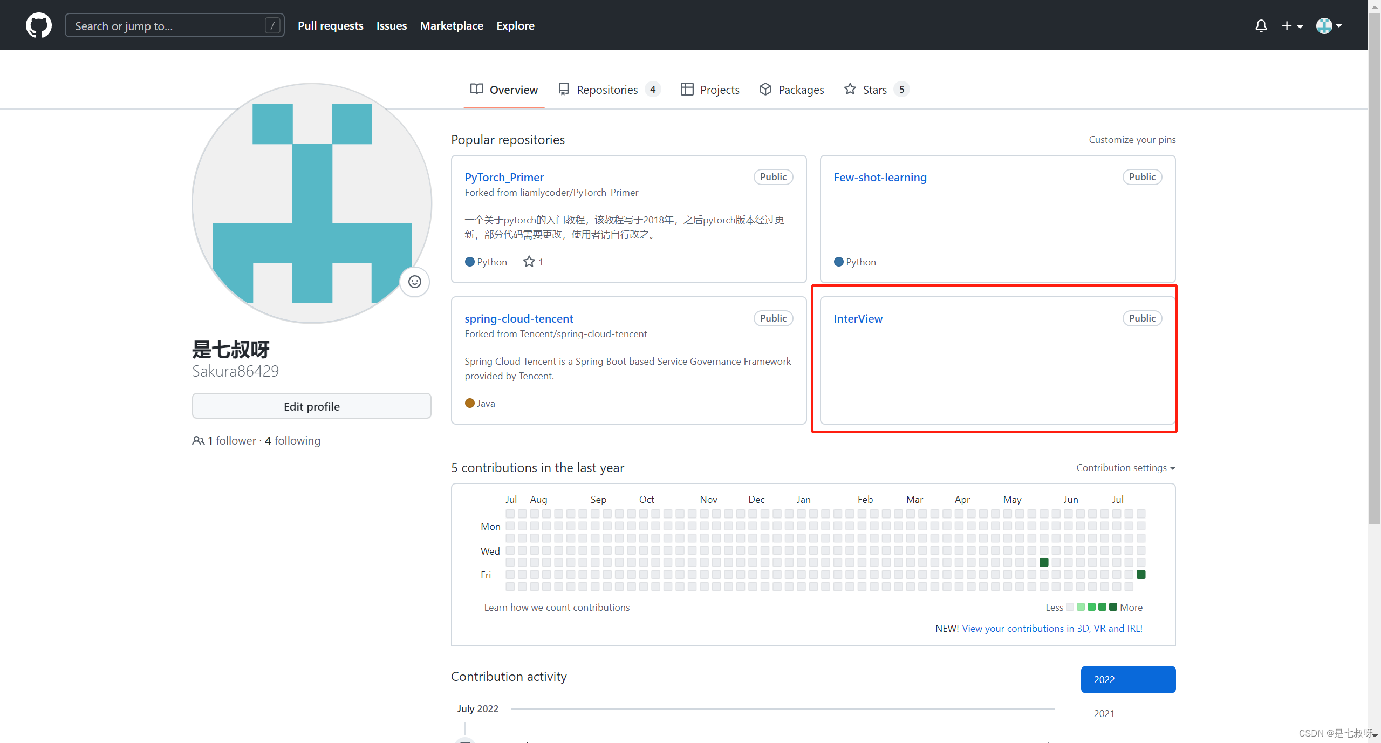Viewport: 1381px width, 743px height.
Task: Click the Stars star icon
Action: [x=850, y=88]
